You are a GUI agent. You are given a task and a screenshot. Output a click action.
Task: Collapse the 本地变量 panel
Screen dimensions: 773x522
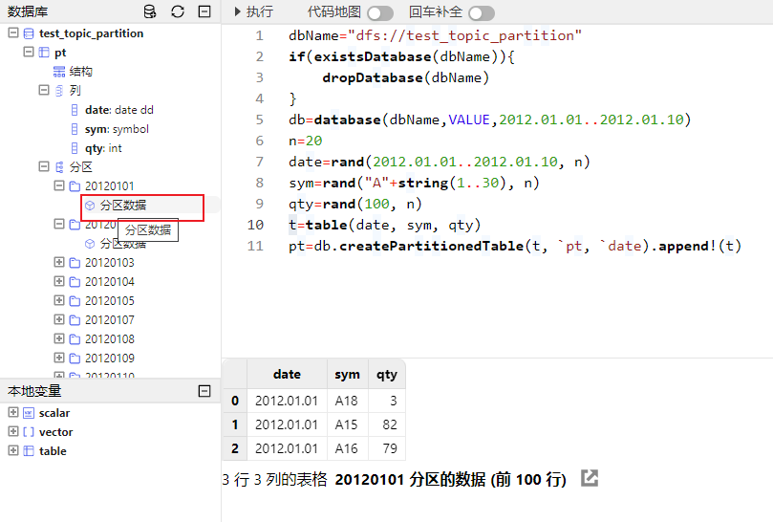click(204, 391)
